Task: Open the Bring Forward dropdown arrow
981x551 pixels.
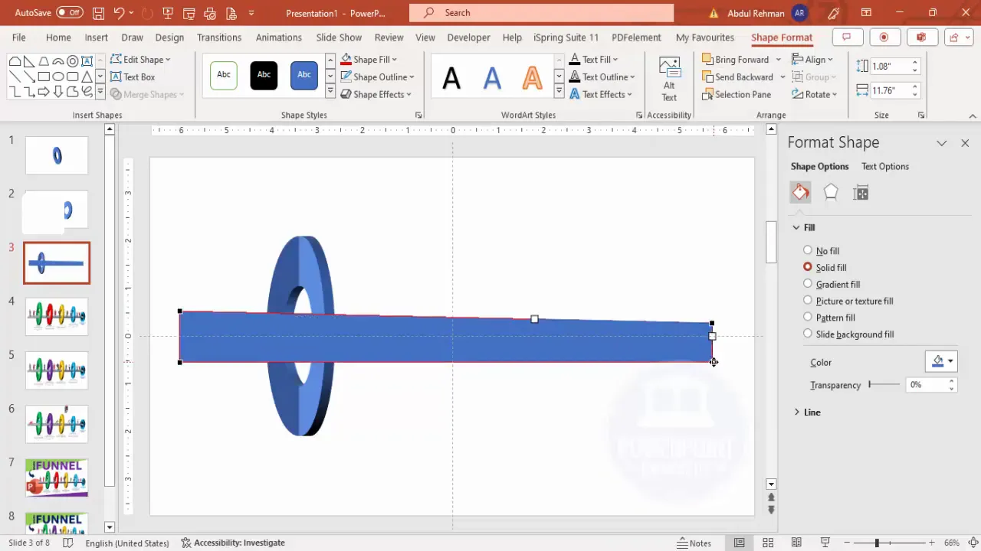Action: point(779,60)
